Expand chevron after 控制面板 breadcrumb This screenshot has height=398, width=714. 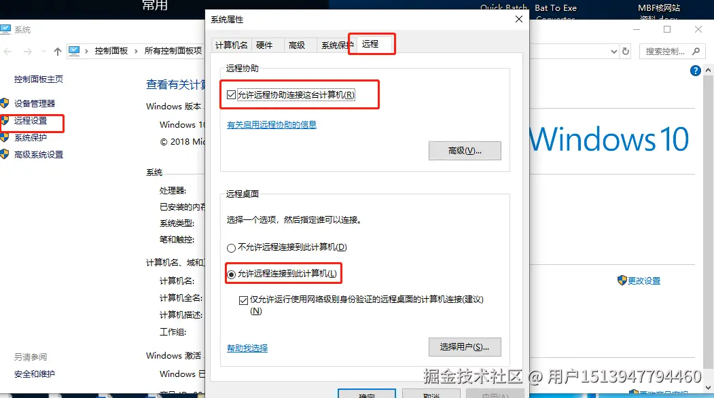click(x=136, y=51)
